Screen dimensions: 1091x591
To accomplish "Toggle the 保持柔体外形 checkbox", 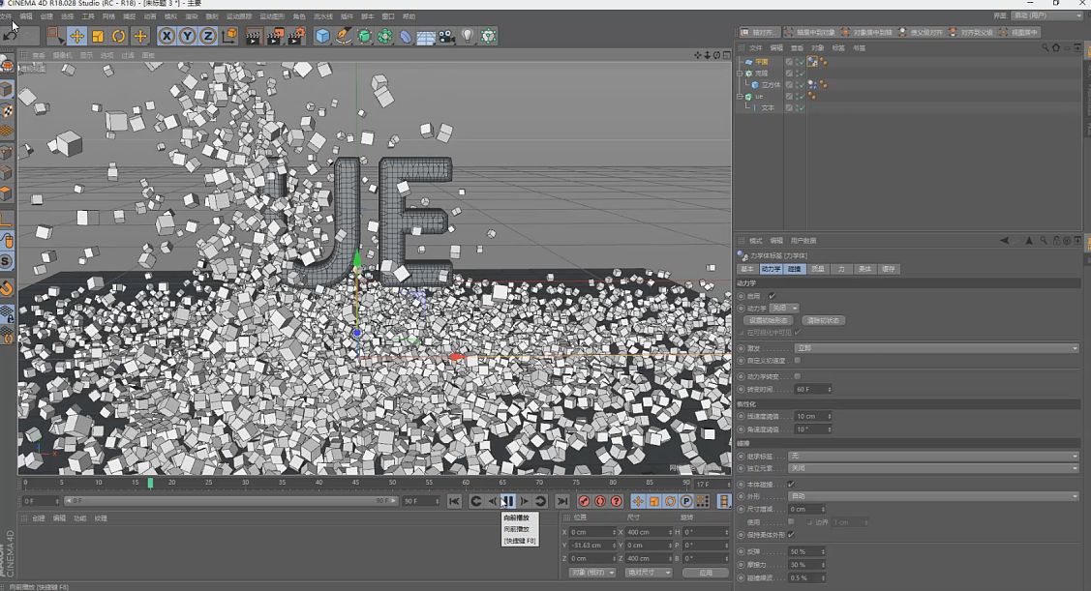I will 791,535.
